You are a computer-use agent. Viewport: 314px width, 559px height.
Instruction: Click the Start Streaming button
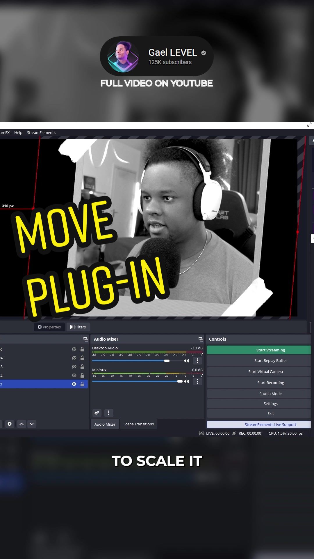(x=259, y=350)
